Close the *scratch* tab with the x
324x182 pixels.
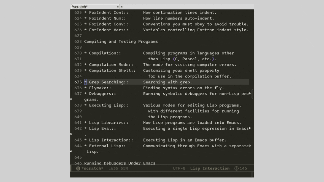coord(118,7)
